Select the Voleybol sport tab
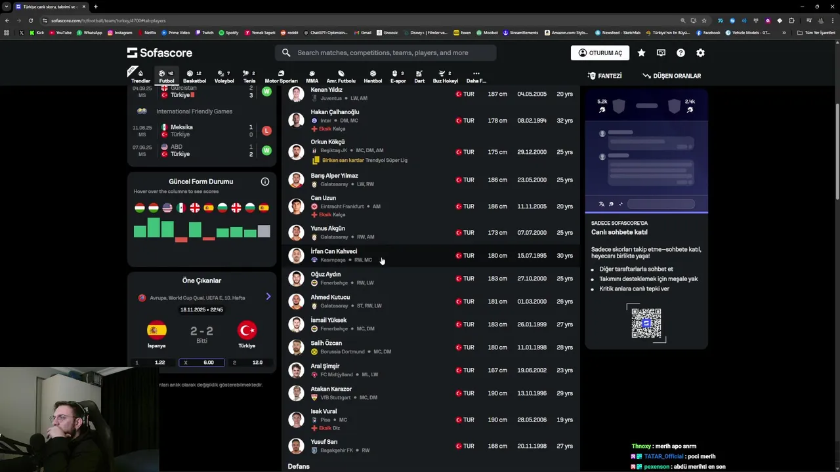This screenshot has height=472, width=840. (x=224, y=77)
